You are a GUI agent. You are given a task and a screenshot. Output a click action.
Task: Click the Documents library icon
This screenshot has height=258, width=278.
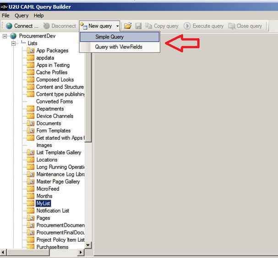point(31,123)
